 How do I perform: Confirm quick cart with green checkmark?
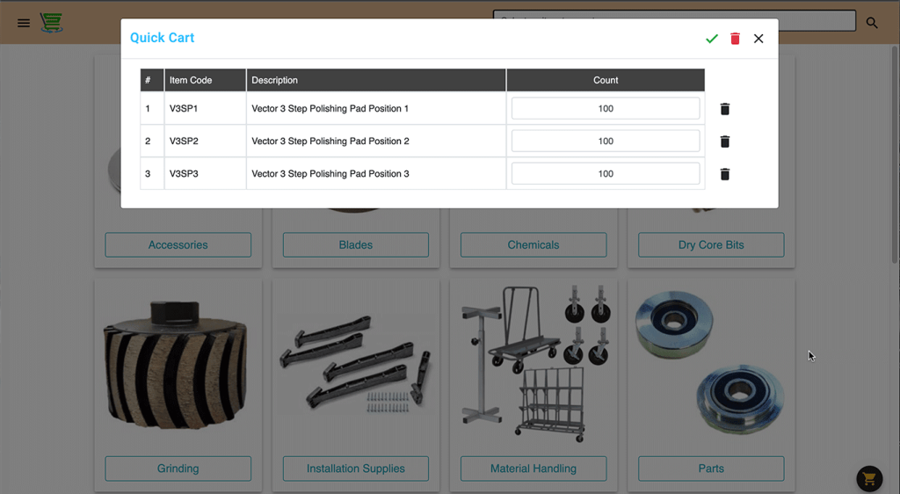tap(712, 39)
